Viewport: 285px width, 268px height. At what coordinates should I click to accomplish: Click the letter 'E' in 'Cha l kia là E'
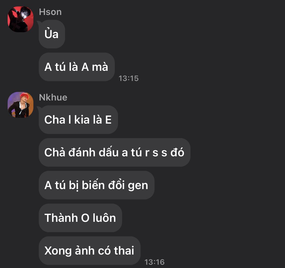(x=108, y=120)
